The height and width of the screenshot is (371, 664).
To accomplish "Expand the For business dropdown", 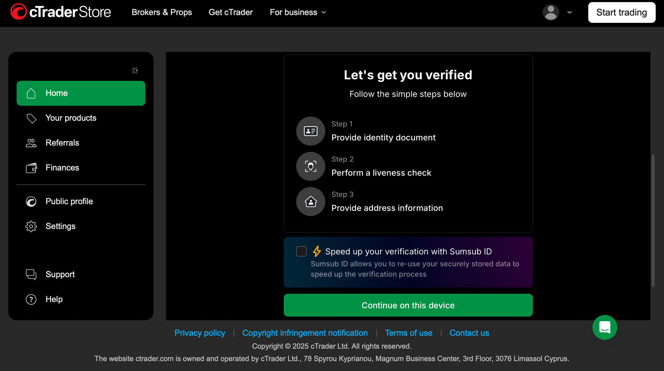I will [298, 12].
